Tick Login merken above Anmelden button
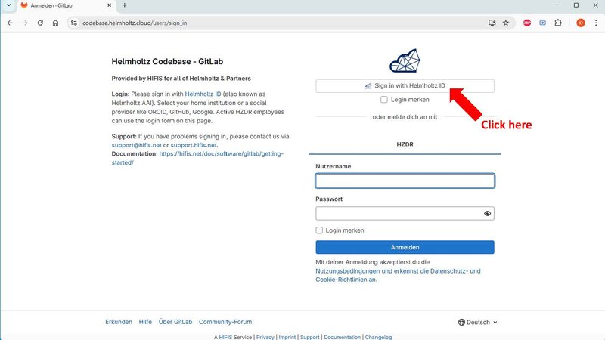605x340 pixels. coord(319,230)
